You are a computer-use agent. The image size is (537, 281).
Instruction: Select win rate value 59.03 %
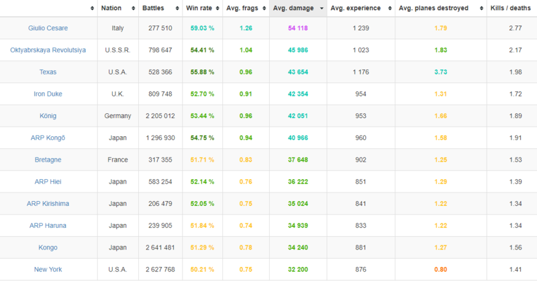tap(203, 28)
